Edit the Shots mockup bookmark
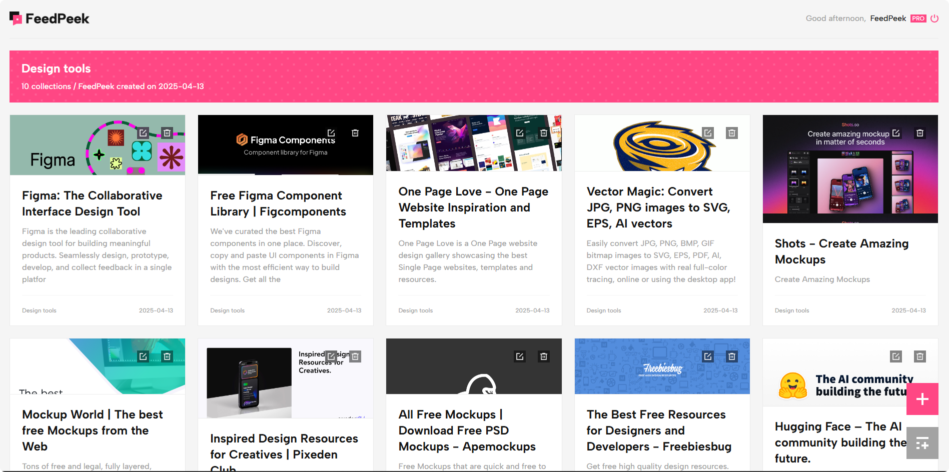 pyautogui.click(x=896, y=133)
